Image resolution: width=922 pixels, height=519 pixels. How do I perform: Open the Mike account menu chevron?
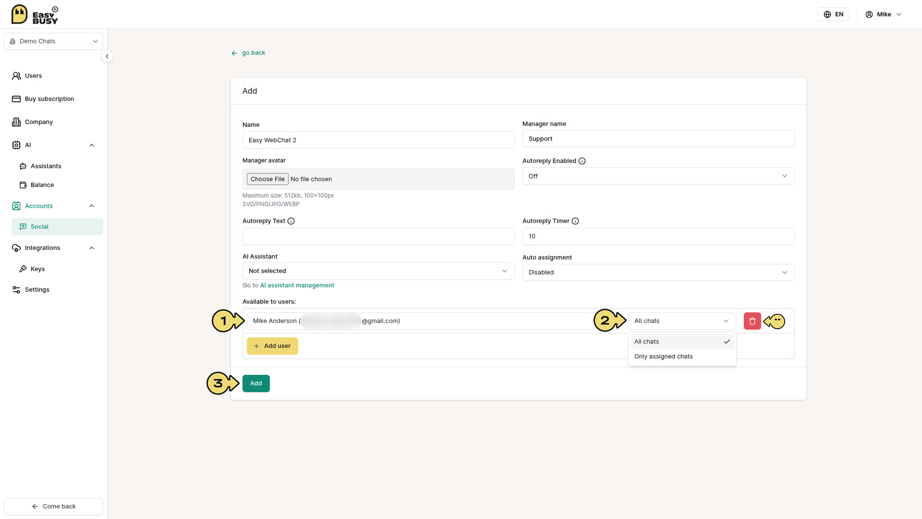click(x=899, y=14)
